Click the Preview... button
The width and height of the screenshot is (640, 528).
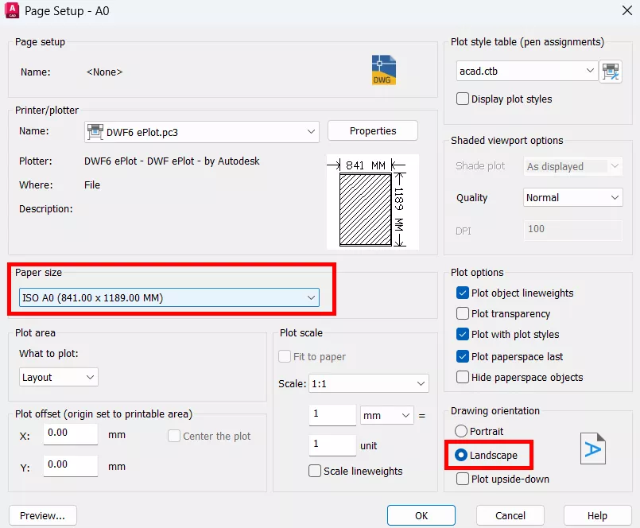42,515
